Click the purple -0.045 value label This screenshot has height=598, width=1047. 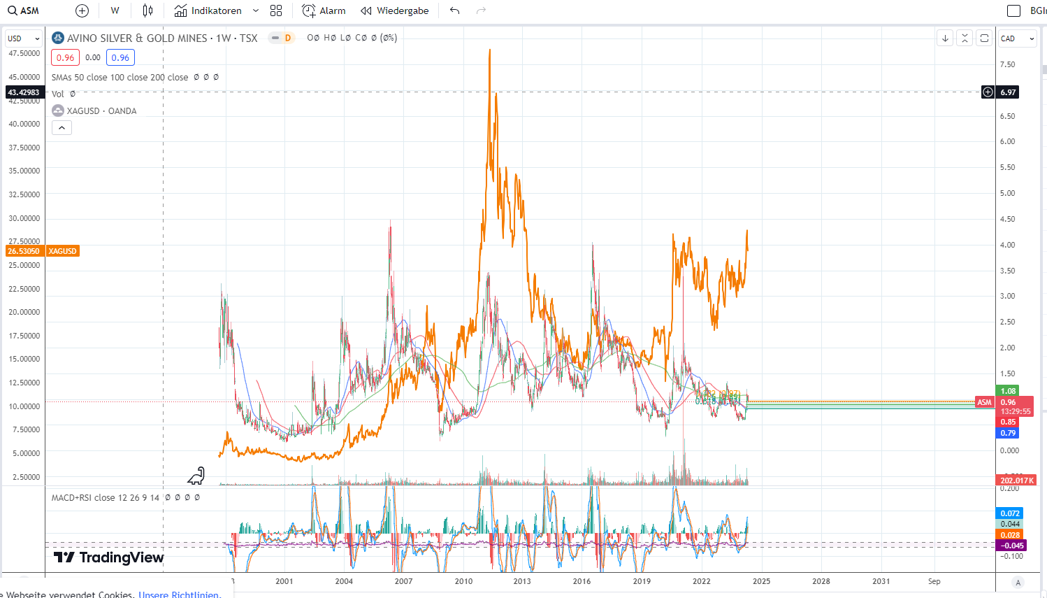pos(1011,546)
